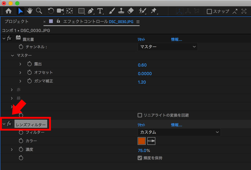Select the Type text tool
This screenshot has width=251, height=170.
tap(100, 11)
